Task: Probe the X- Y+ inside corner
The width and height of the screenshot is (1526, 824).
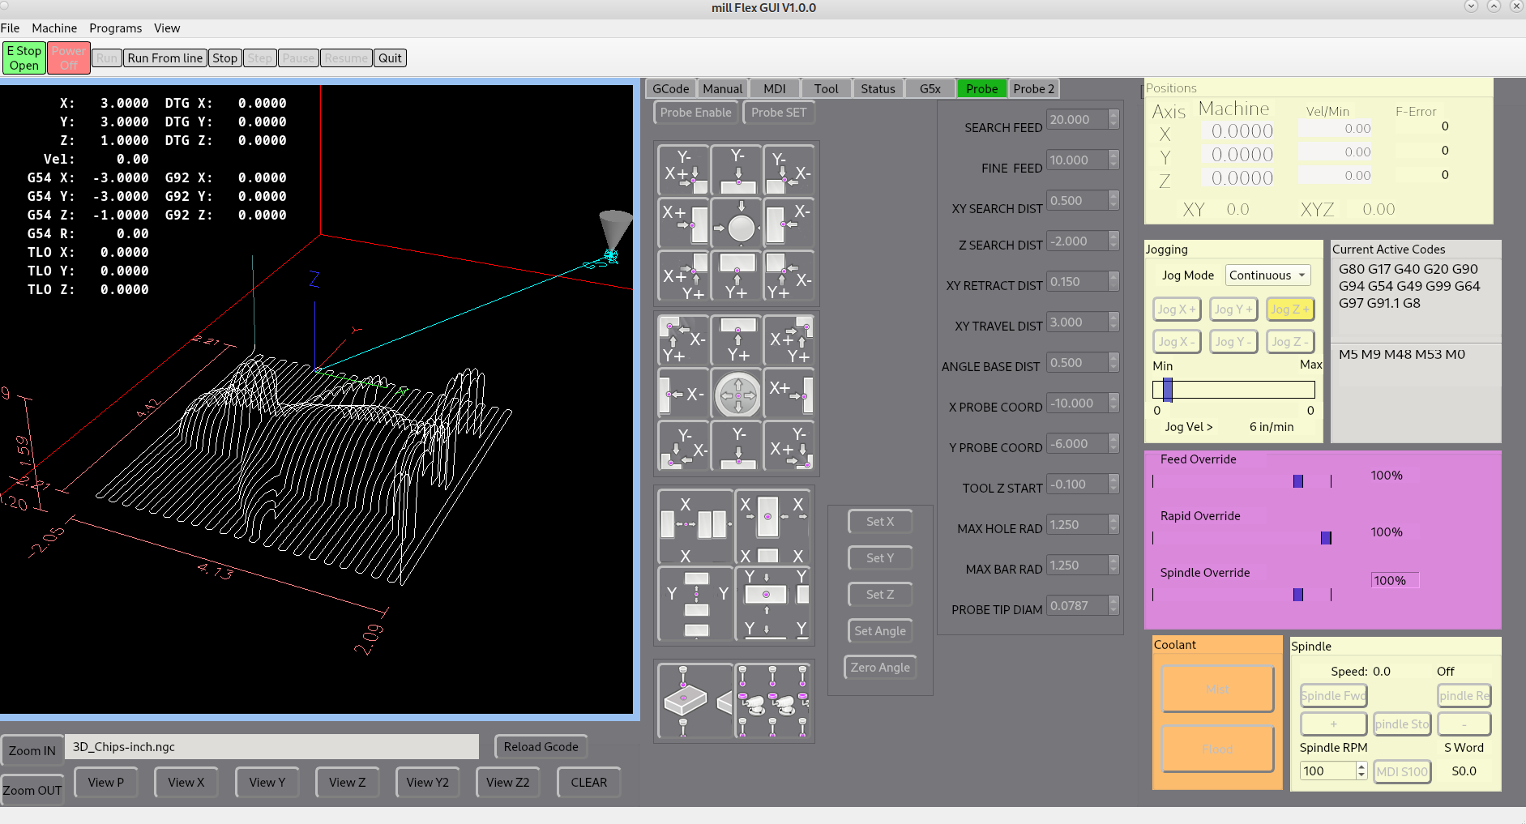Action: pos(683,340)
